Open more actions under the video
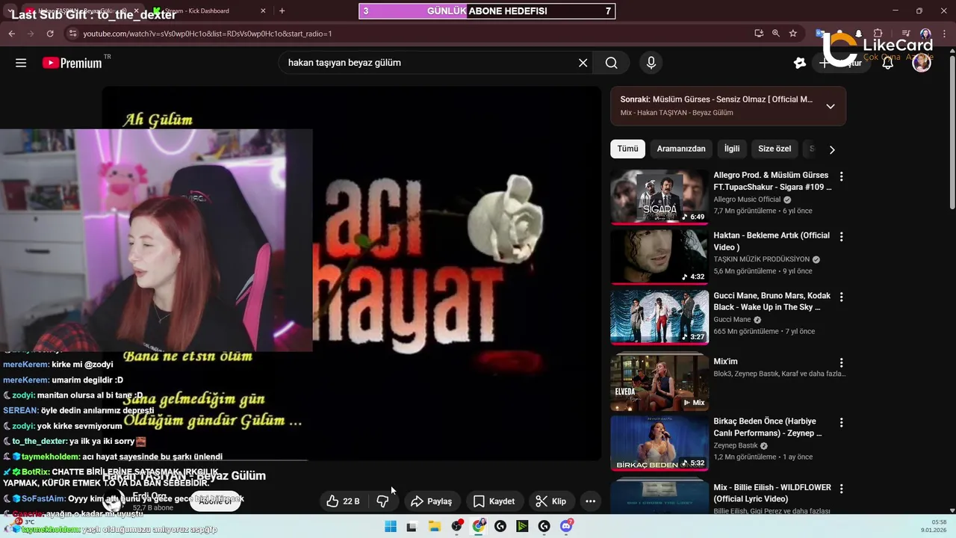The image size is (956, 538). pos(590,501)
